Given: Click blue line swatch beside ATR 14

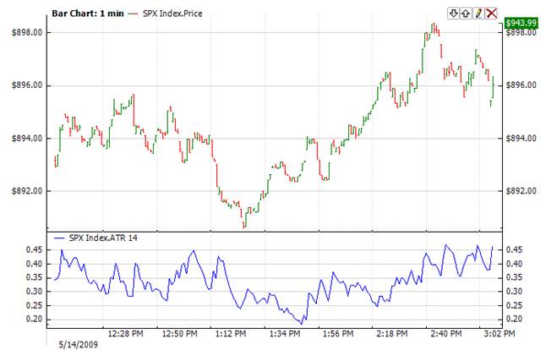Looking at the screenshot, I should click(x=59, y=238).
